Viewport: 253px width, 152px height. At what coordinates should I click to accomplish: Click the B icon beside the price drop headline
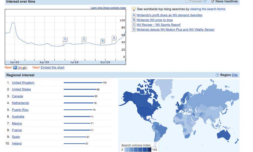click(x=134, y=20)
